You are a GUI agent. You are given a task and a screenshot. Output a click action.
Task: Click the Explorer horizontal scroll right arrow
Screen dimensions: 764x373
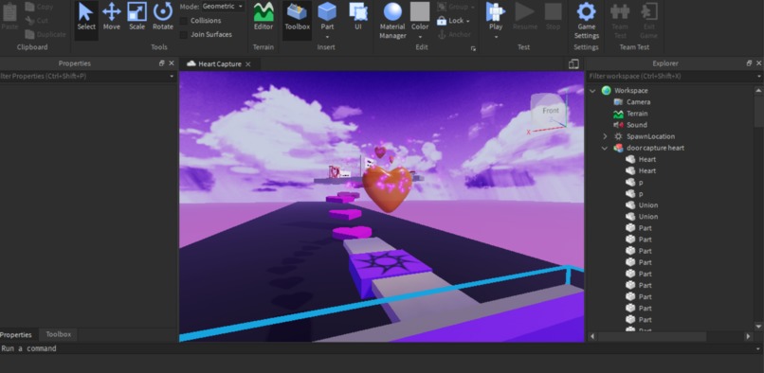(x=749, y=336)
